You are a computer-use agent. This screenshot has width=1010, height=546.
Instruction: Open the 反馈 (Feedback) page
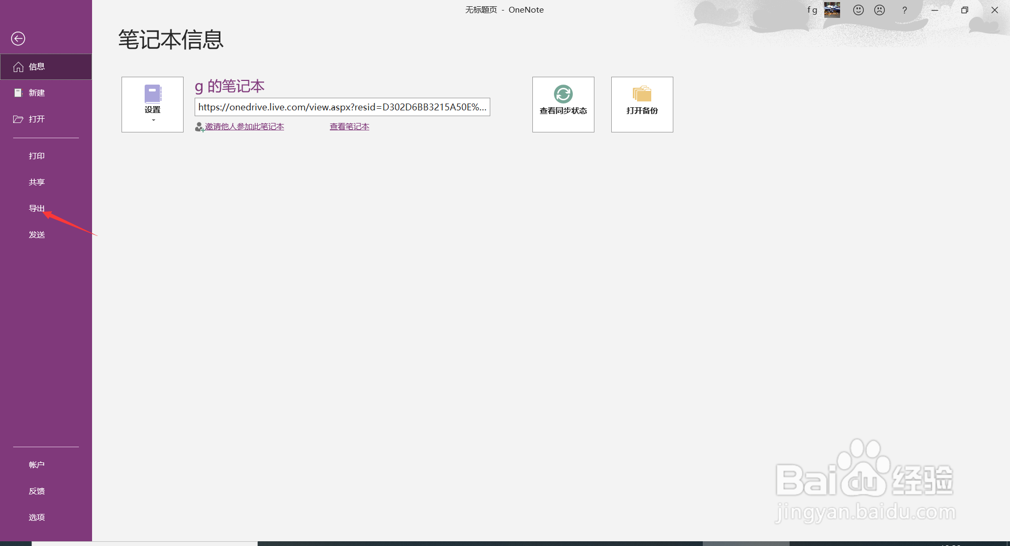pos(46,491)
